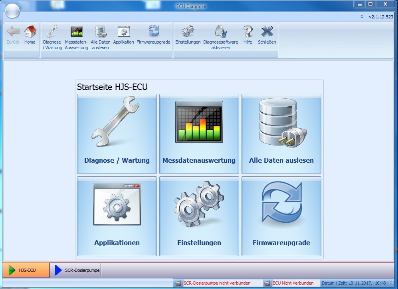The width and height of the screenshot is (398, 289).
Task: Click the Alle Daten auslesen large tile
Action: coord(281,134)
